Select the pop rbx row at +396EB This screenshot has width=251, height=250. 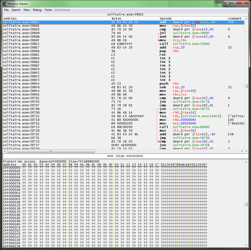pyautogui.click(x=124, y=51)
